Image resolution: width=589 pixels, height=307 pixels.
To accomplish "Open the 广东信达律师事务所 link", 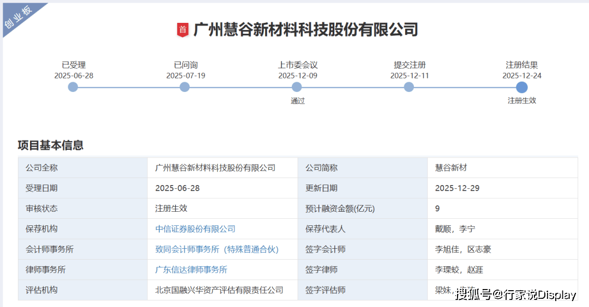I will tap(191, 269).
